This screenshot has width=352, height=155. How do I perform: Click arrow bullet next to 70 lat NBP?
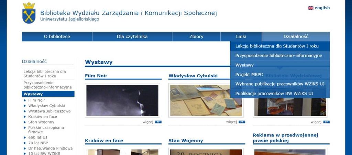click(25, 143)
